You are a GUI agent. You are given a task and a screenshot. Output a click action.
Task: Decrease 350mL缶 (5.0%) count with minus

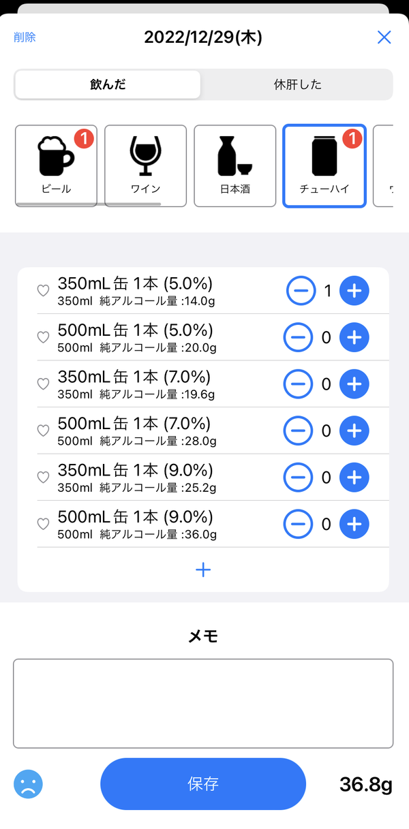click(301, 291)
